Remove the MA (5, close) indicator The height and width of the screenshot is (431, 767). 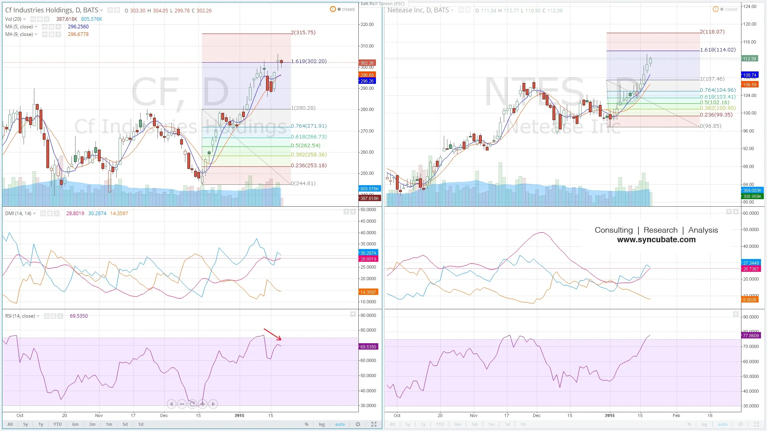coord(58,27)
